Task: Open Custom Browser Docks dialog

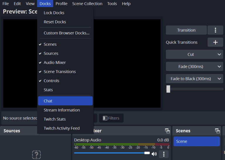Action: click(65, 33)
